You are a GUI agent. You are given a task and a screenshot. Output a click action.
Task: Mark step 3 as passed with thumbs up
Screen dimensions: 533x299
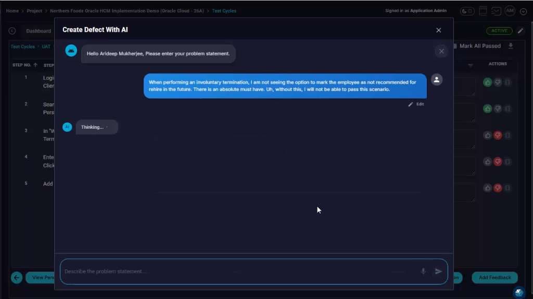click(x=487, y=135)
